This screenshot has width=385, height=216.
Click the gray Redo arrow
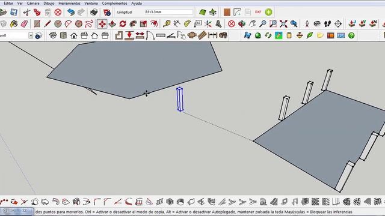[81, 12]
